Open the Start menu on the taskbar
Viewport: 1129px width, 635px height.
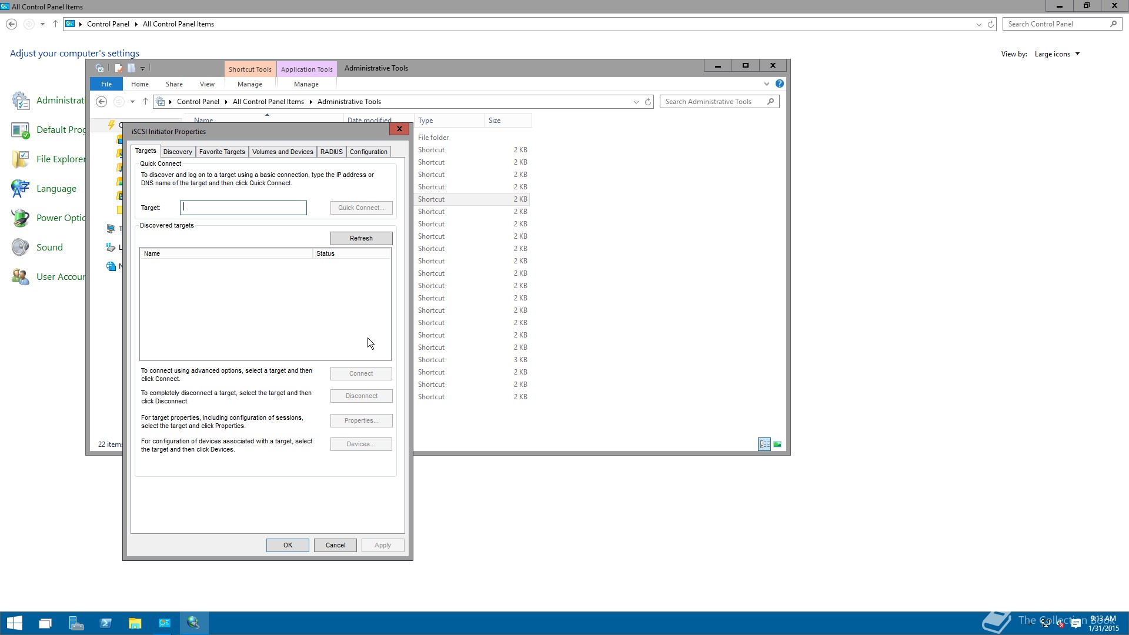click(15, 623)
